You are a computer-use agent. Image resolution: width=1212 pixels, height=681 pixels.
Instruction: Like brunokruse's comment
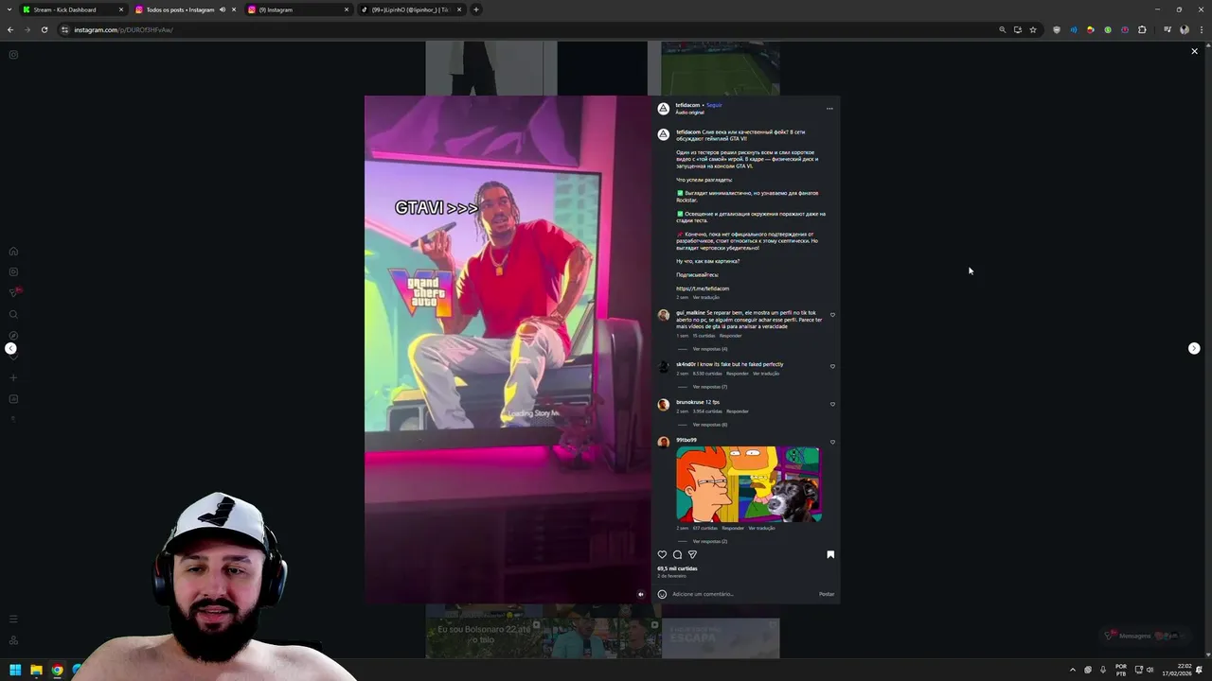(832, 404)
